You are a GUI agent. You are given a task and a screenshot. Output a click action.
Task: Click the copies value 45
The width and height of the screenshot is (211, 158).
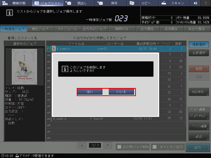pos(181,112)
